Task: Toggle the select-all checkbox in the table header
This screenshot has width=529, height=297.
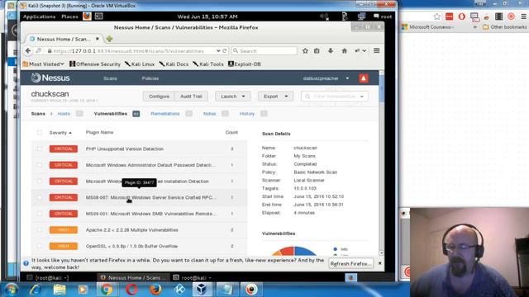Action: click(x=40, y=133)
